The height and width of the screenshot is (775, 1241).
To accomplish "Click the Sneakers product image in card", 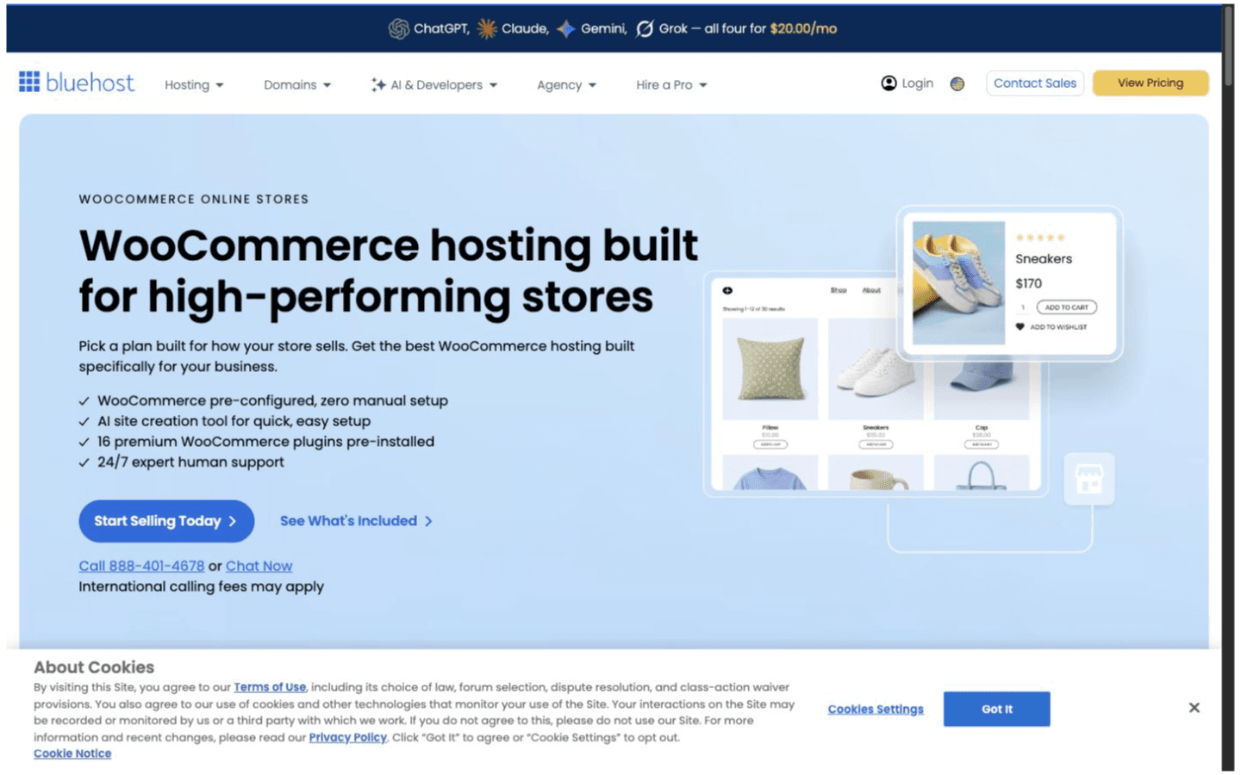I will (x=958, y=282).
